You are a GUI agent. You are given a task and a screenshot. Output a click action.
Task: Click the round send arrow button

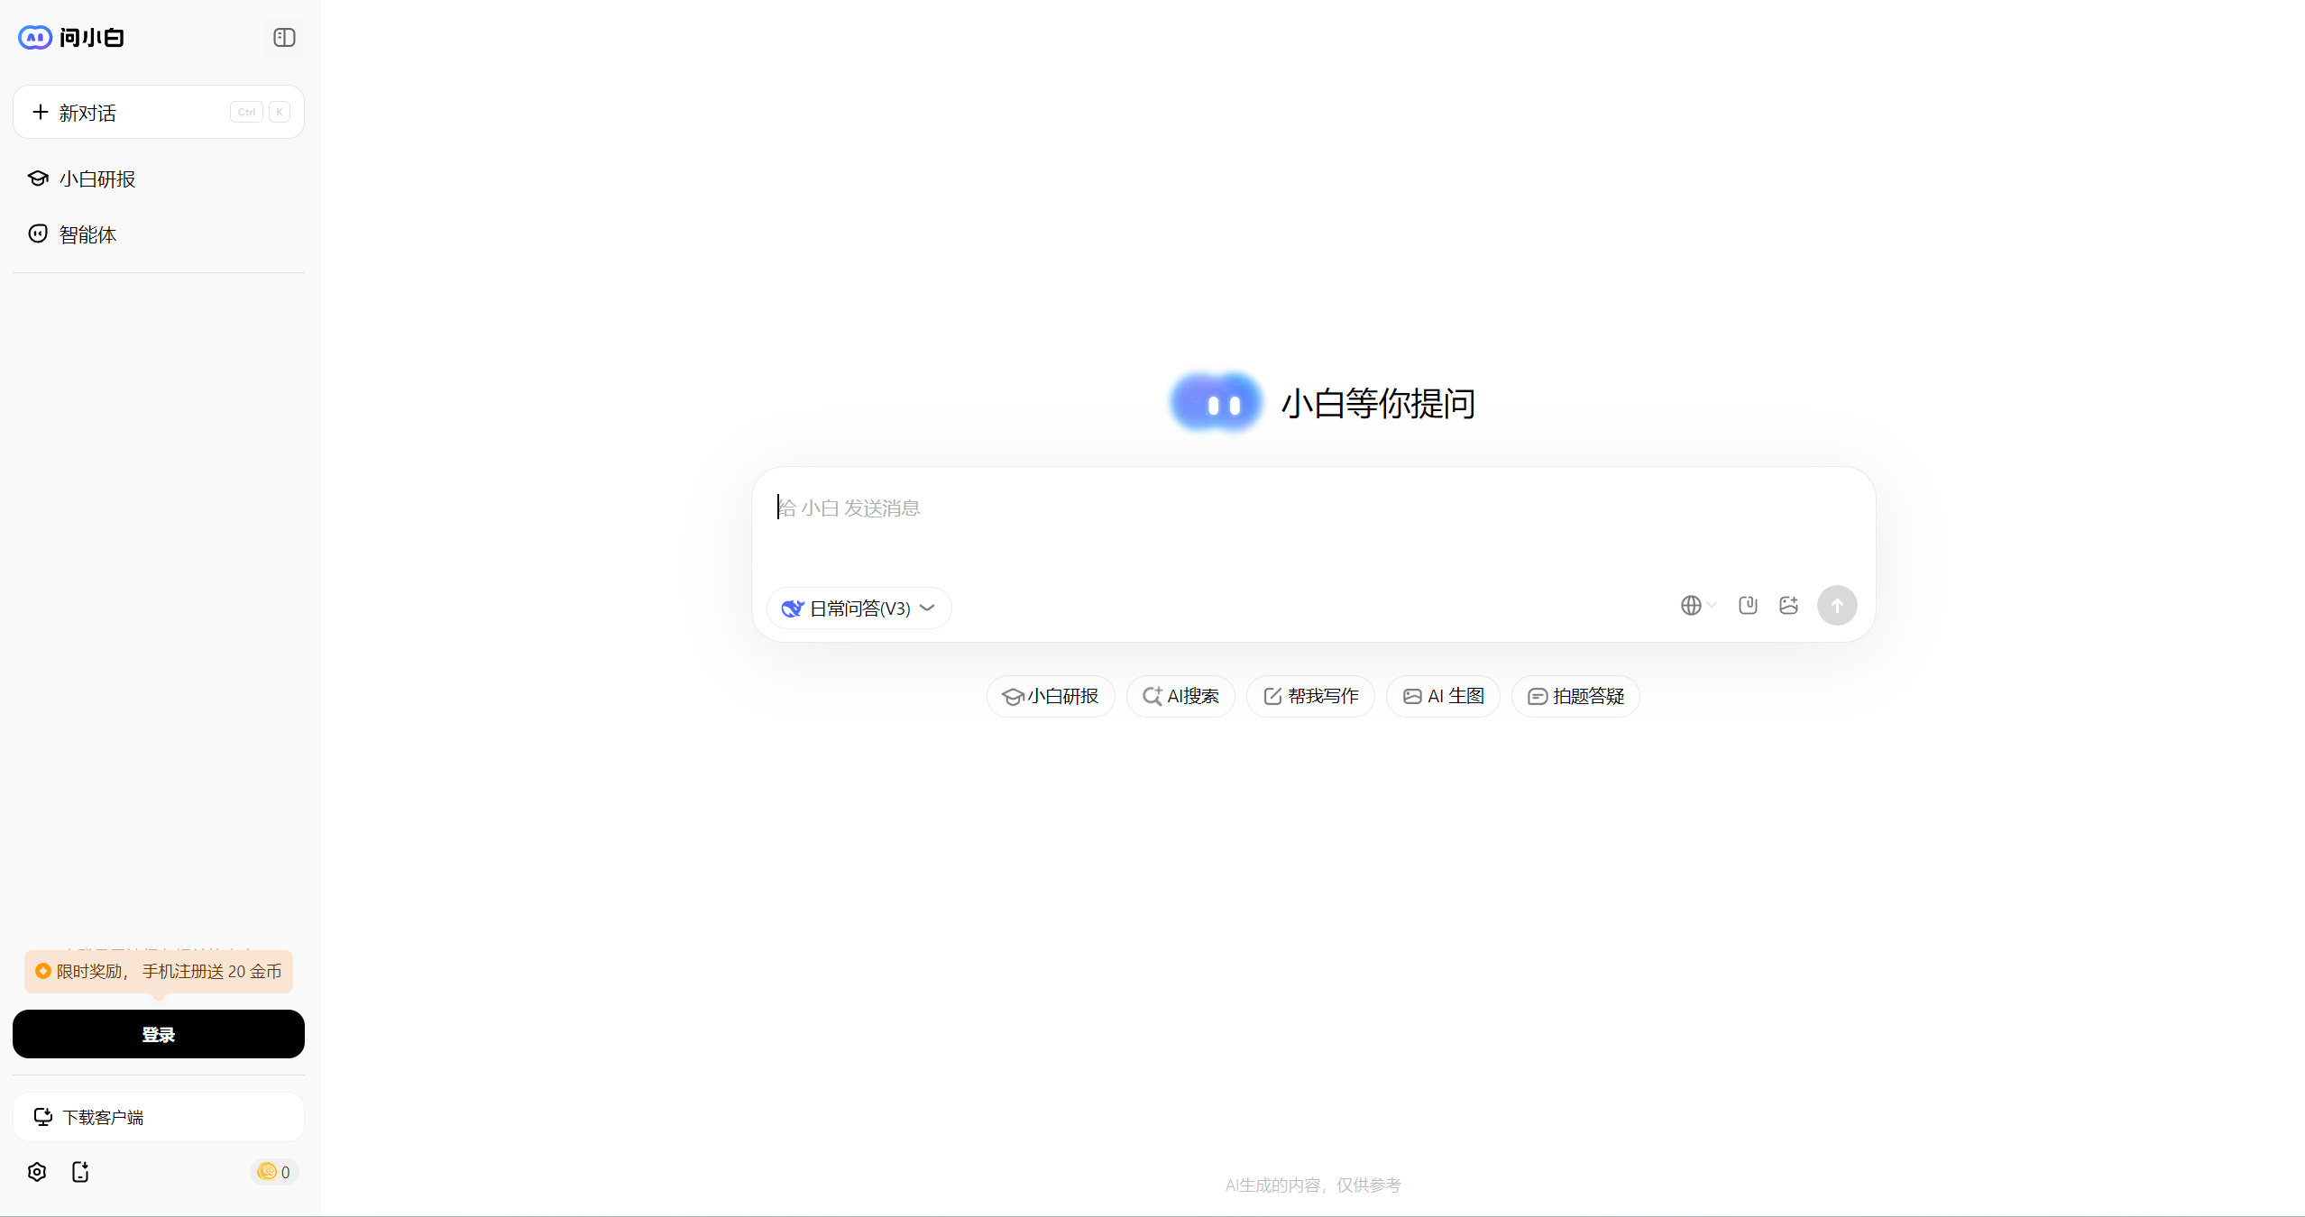pos(1837,606)
